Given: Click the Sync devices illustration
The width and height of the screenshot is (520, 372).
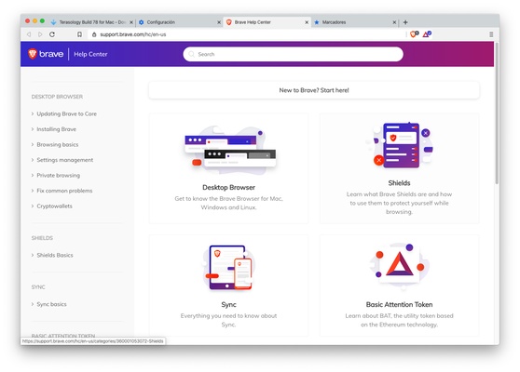Looking at the screenshot, I should point(229,268).
